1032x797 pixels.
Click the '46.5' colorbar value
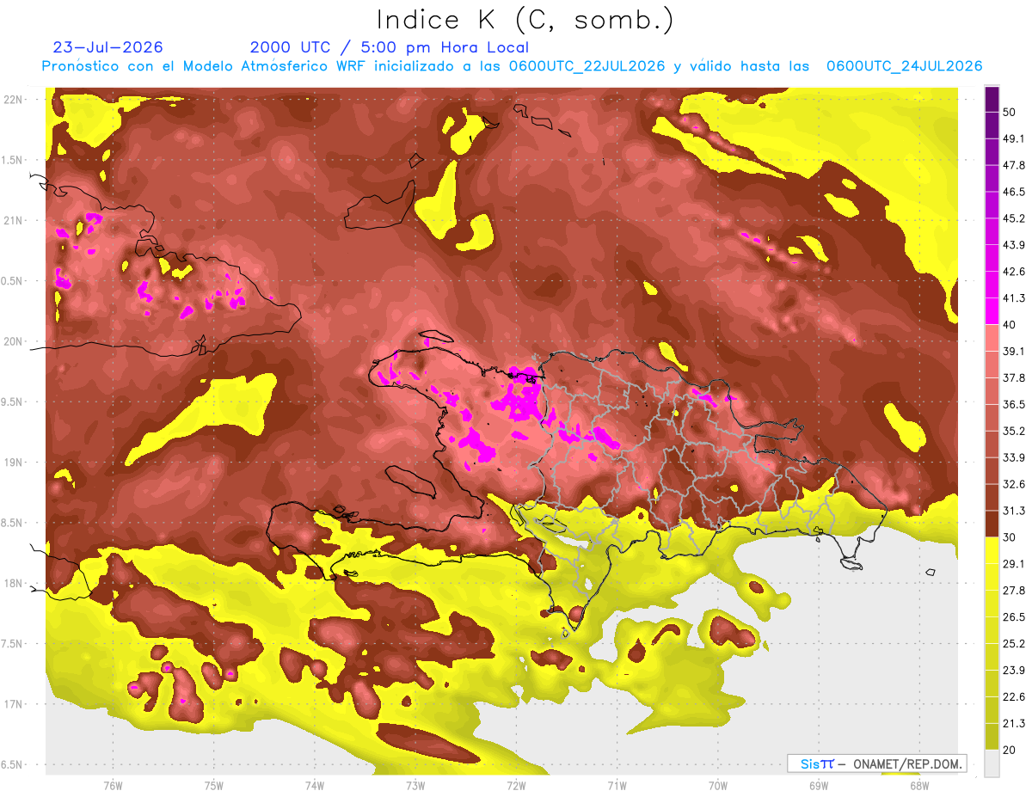pos(1014,192)
